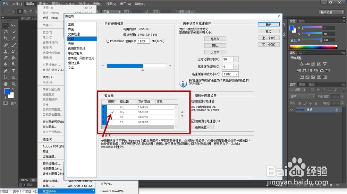Uncheck scratch disk D:\ checkbox
This screenshot has height=194, width=347.
(x=112, y=112)
